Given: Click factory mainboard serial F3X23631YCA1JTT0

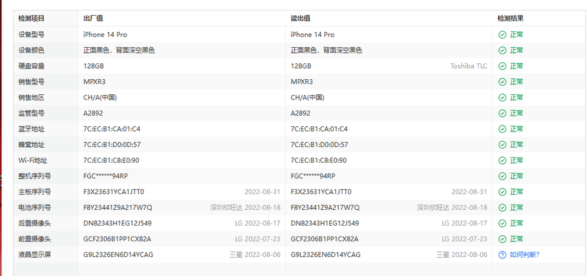Looking at the screenshot, I should [114, 192].
